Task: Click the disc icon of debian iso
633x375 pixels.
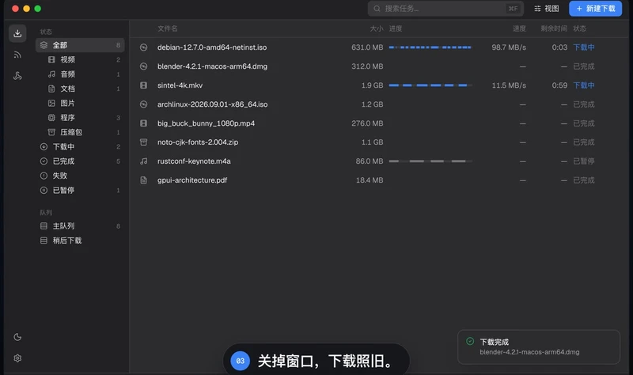Action: 143,47
